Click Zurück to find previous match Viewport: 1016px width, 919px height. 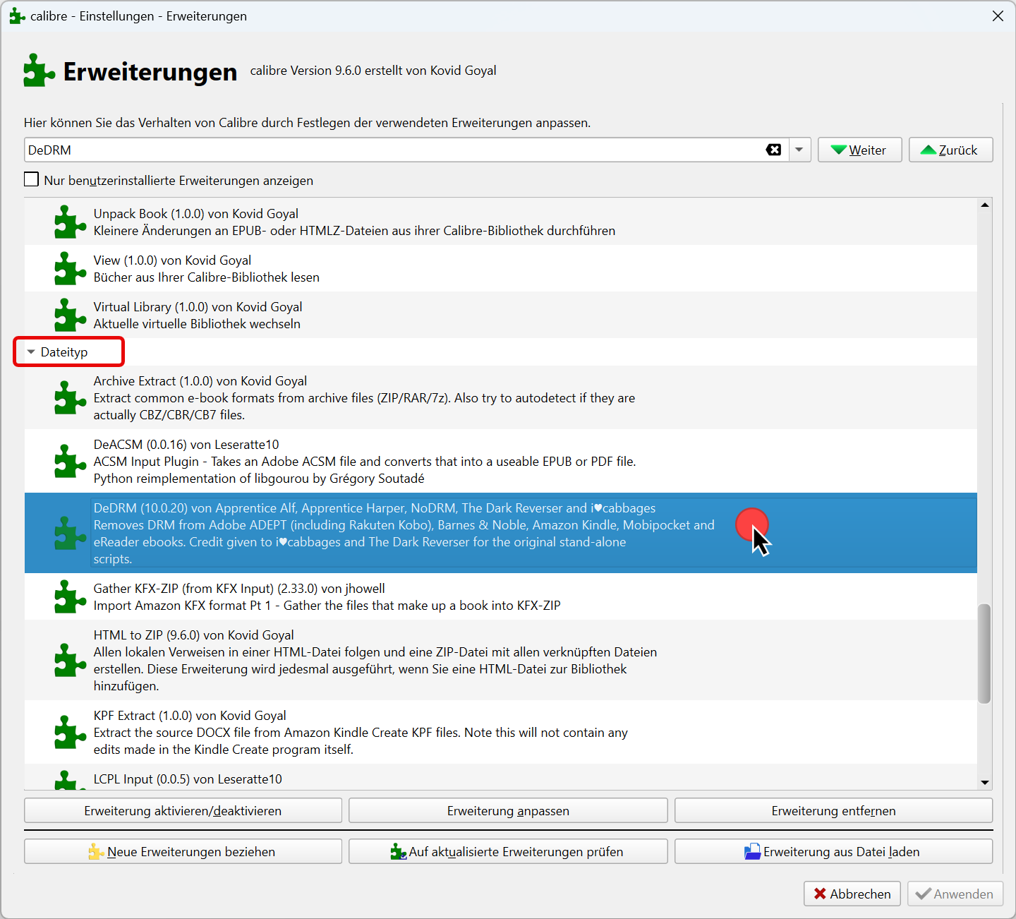[950, 150]
